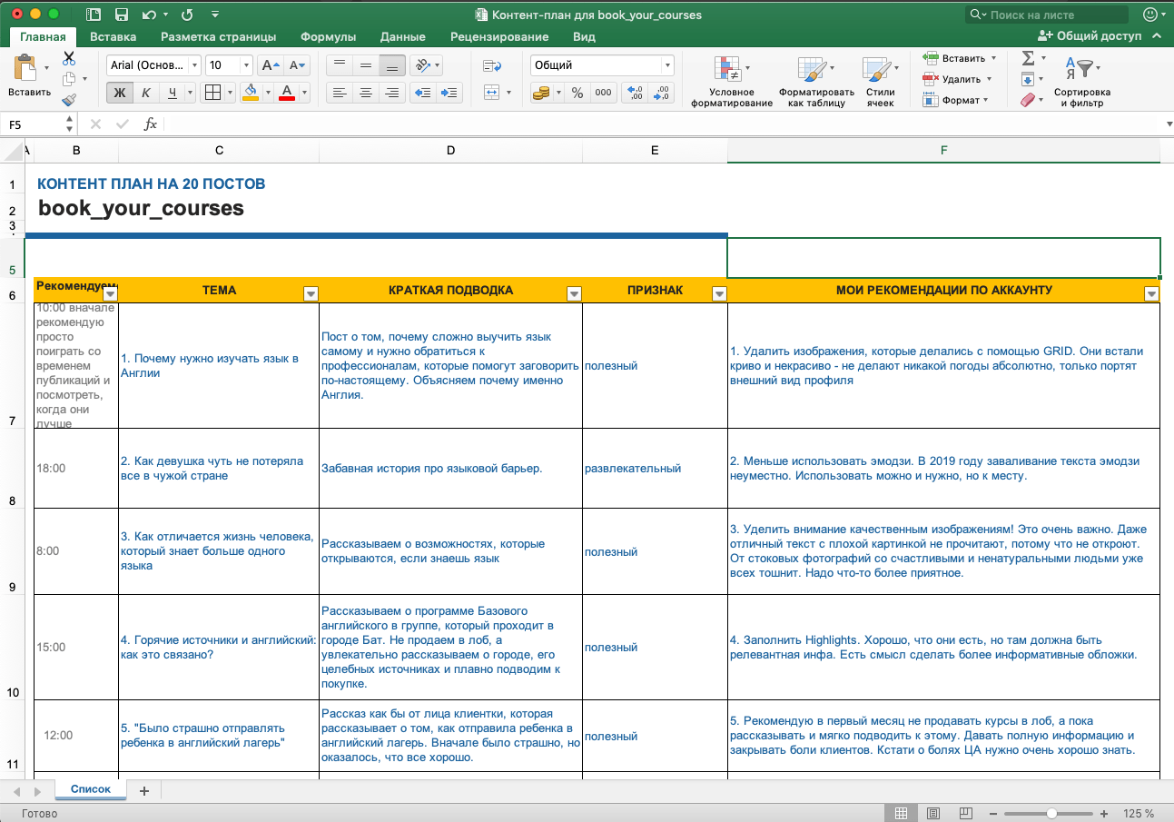Screen dimensions: 1174x822
Task: Click the percent style icon
Action: (577, 93)
